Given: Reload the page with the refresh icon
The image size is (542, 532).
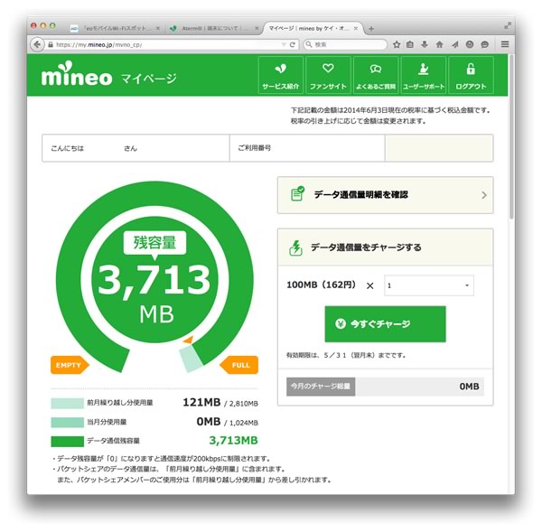Looking at the screenshot, I should point(293,44).
